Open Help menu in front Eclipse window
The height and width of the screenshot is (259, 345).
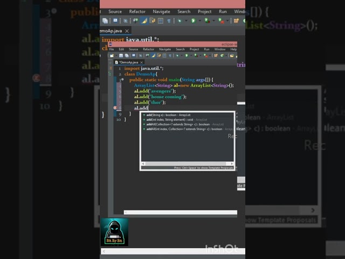(233, 49)
